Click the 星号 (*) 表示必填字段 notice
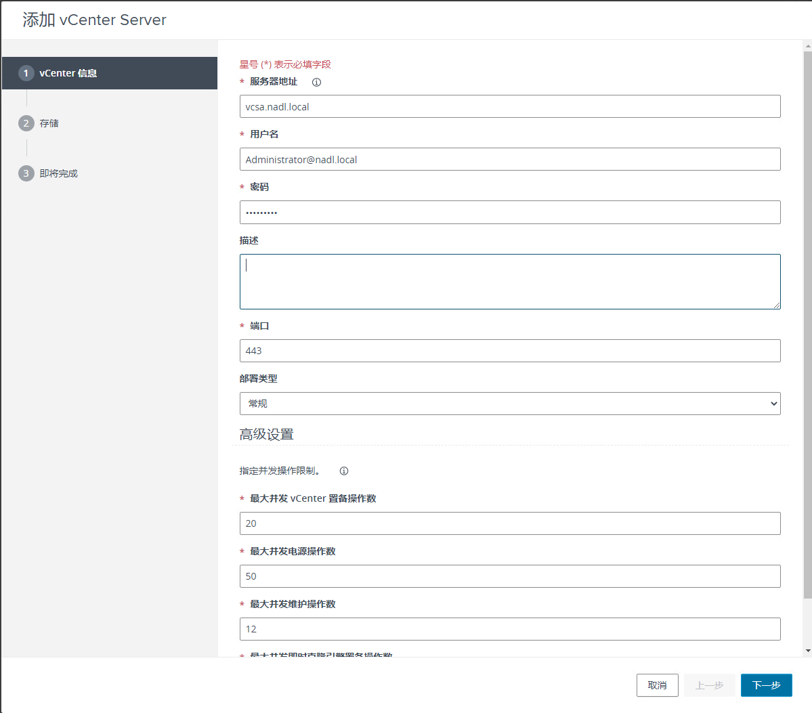 pyautogui.click(x=285, y=64)
